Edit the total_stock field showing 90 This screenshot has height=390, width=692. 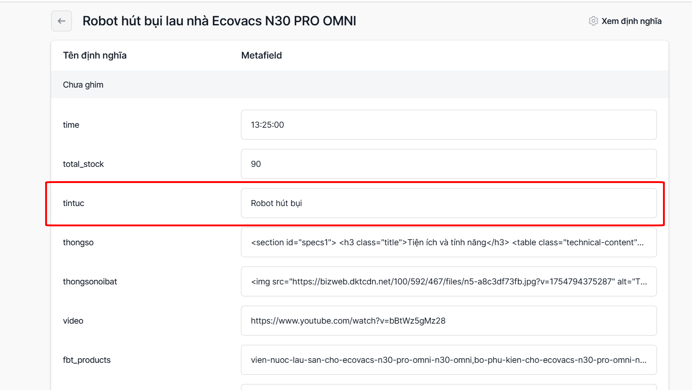[x=449, y=164]
